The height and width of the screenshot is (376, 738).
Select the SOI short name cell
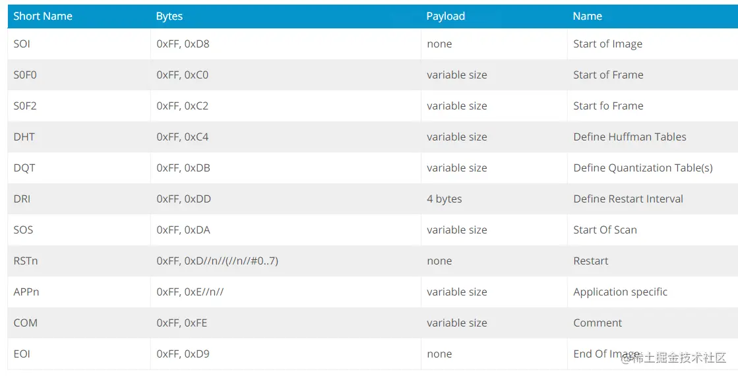tap(79, 44)
